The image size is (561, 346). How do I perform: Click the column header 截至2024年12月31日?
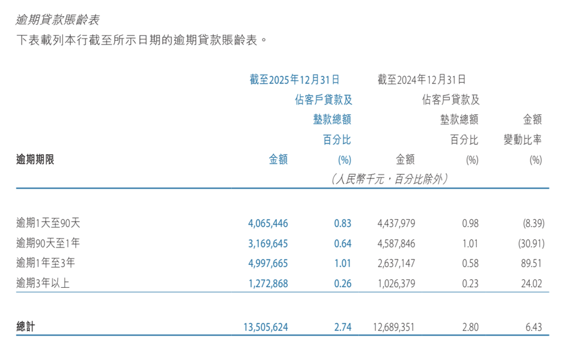(422, 79)
